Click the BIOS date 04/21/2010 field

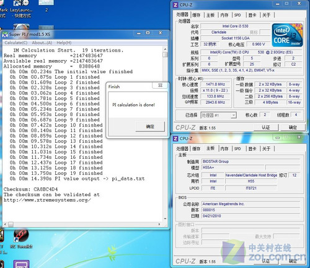click(250, 216)
